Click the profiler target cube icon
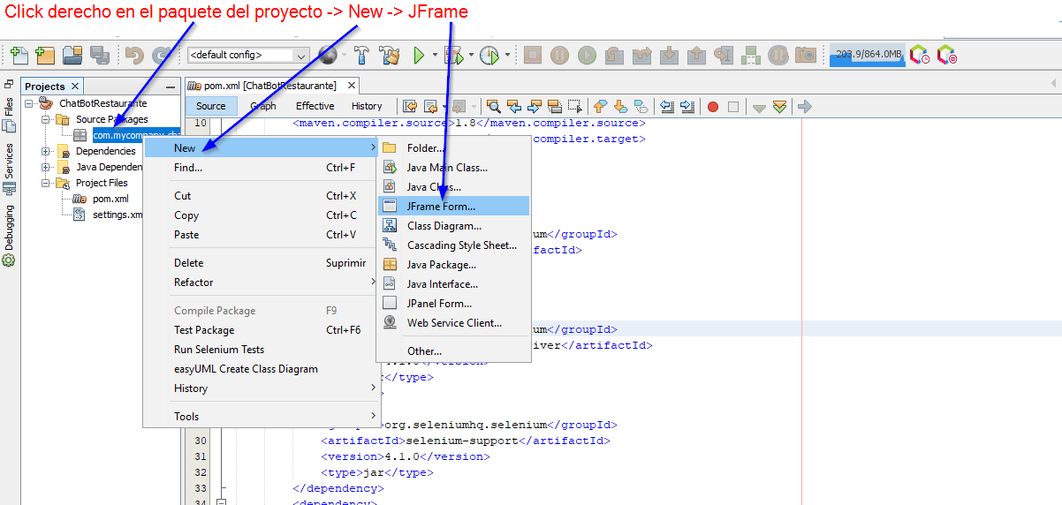 point(947,55)
